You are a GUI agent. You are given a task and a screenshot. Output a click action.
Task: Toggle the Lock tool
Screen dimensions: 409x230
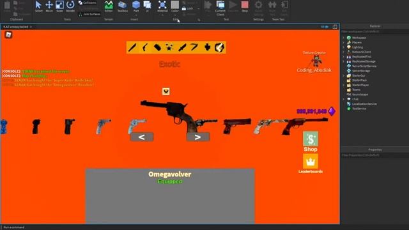click(x=187, y=8)
